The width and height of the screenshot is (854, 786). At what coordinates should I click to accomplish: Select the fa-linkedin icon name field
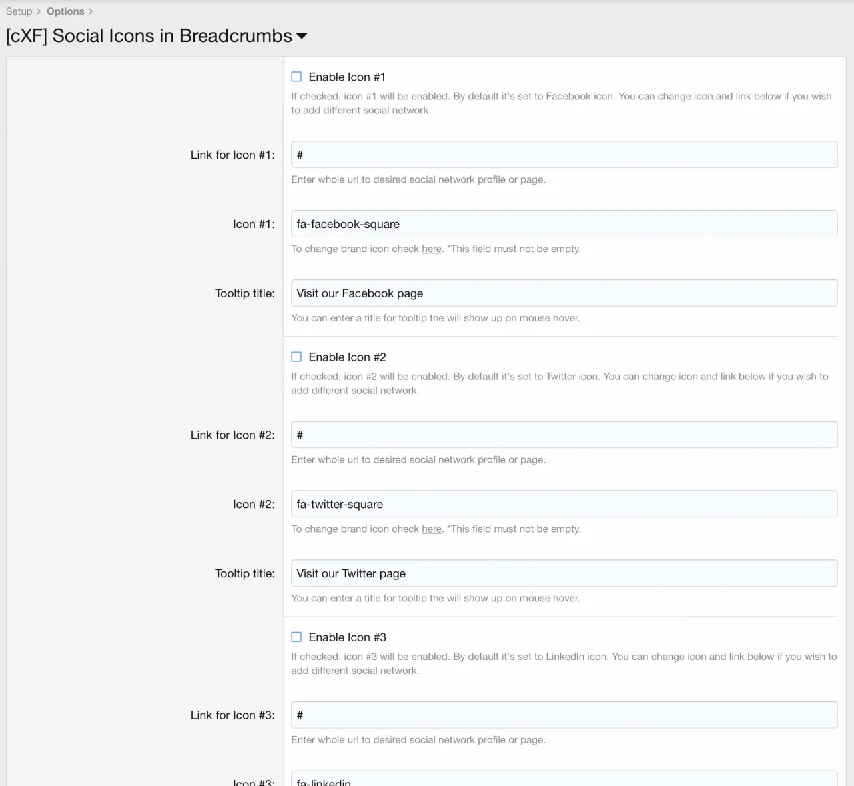(x=564, y=780)
